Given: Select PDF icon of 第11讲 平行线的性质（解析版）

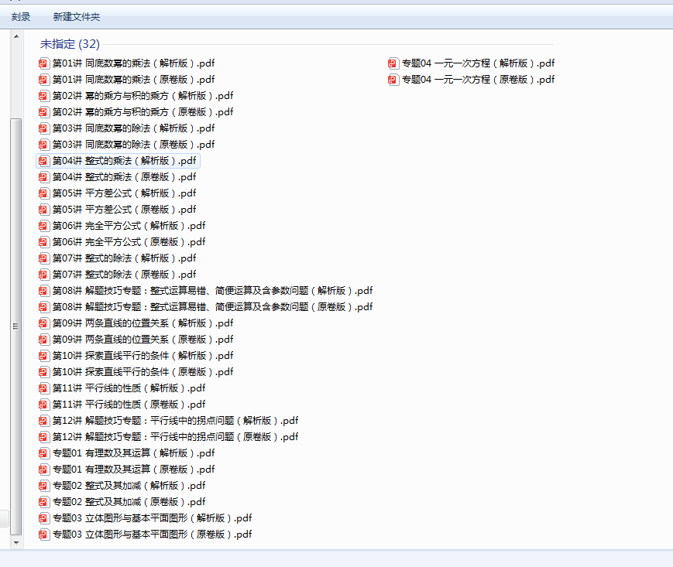Looking at the screenshot, I should 44,389.
